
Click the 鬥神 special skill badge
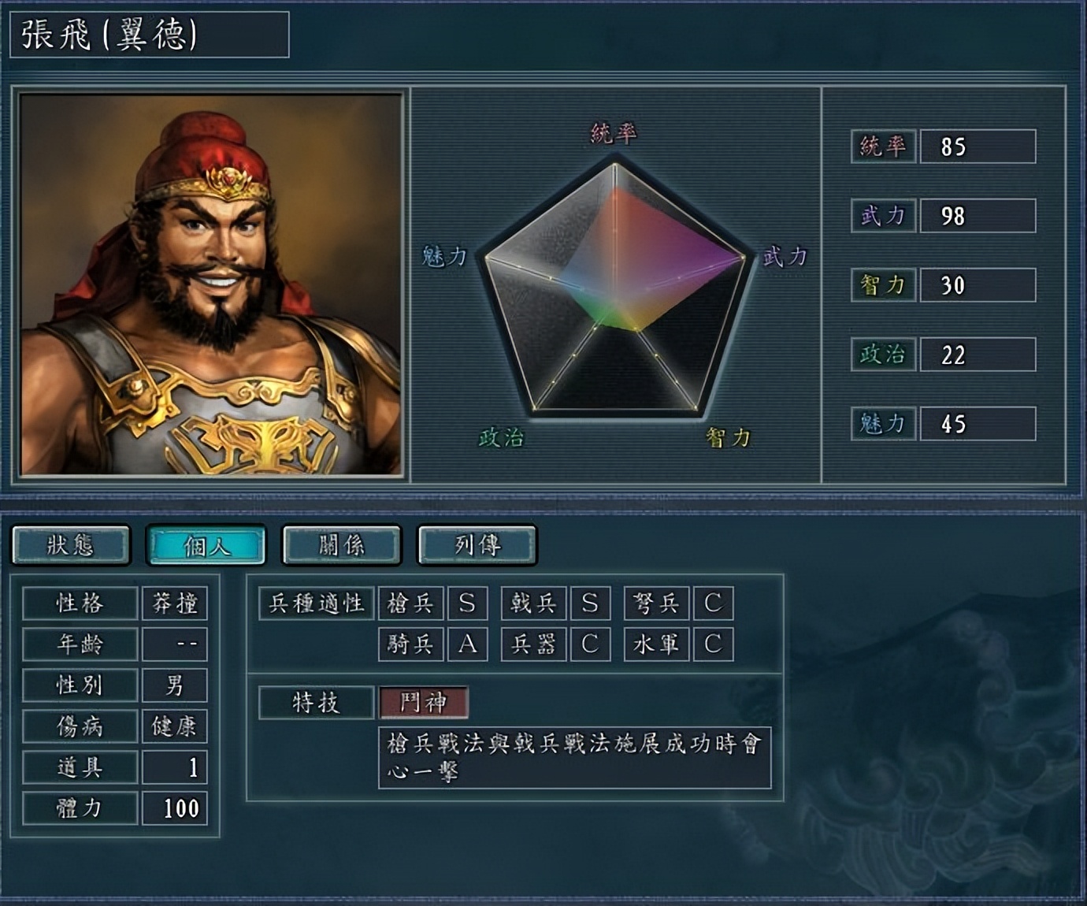424,702
